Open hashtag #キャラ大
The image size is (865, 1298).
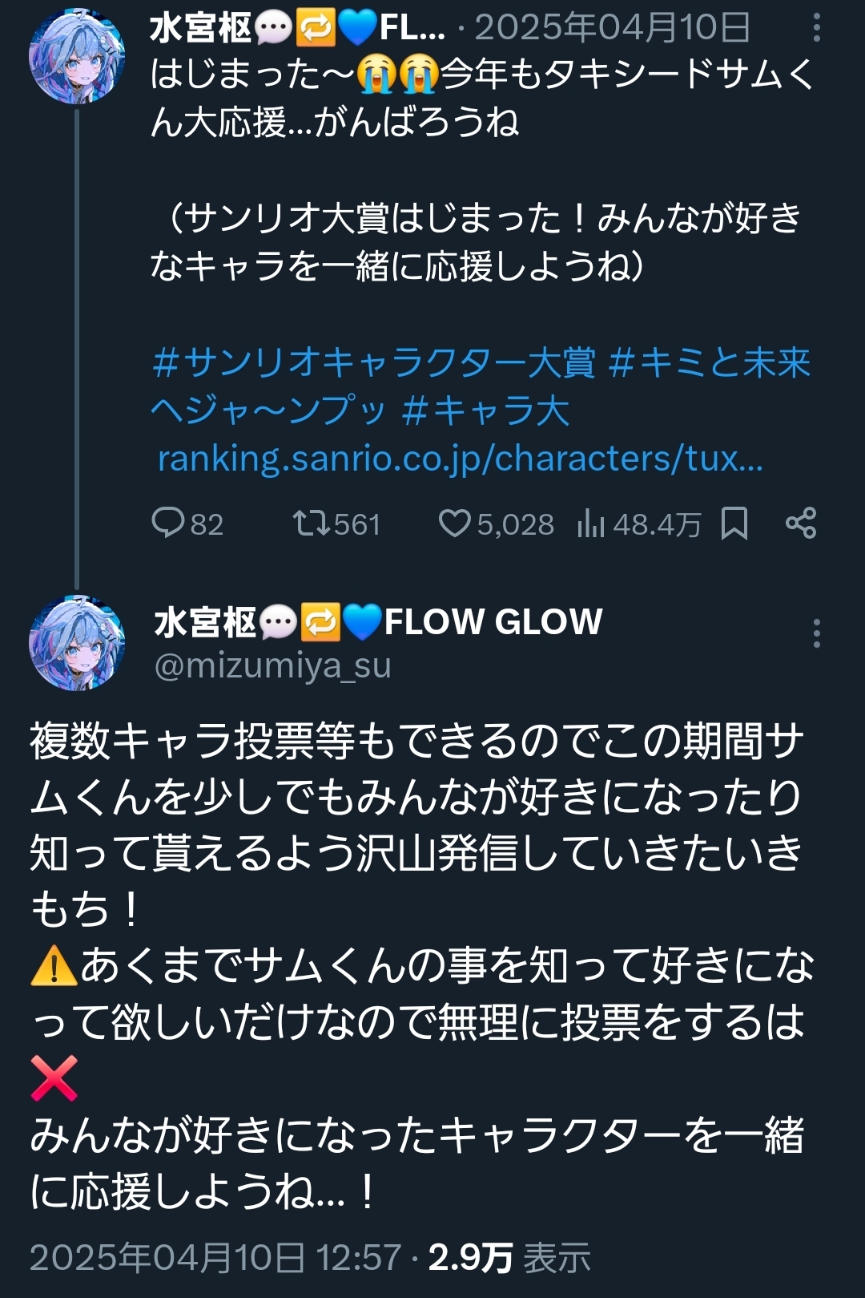click(x=485, y=411)
